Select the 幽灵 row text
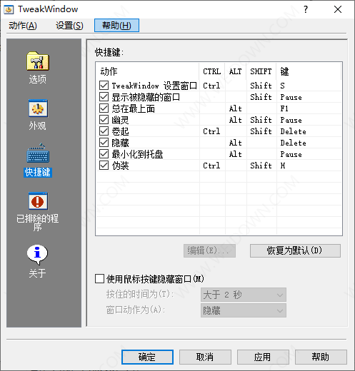 pos(120,120)
